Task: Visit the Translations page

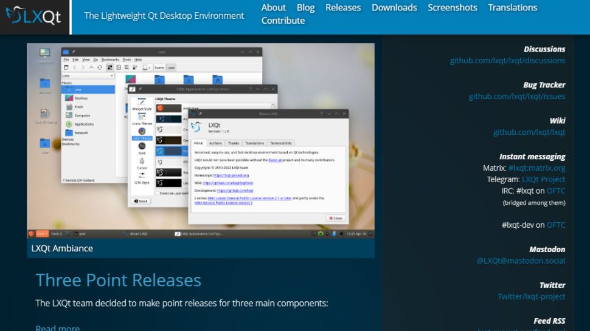Action: [513, 7]
